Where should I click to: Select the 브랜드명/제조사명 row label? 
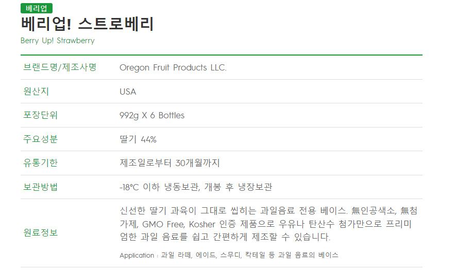(x=60, y=67)
